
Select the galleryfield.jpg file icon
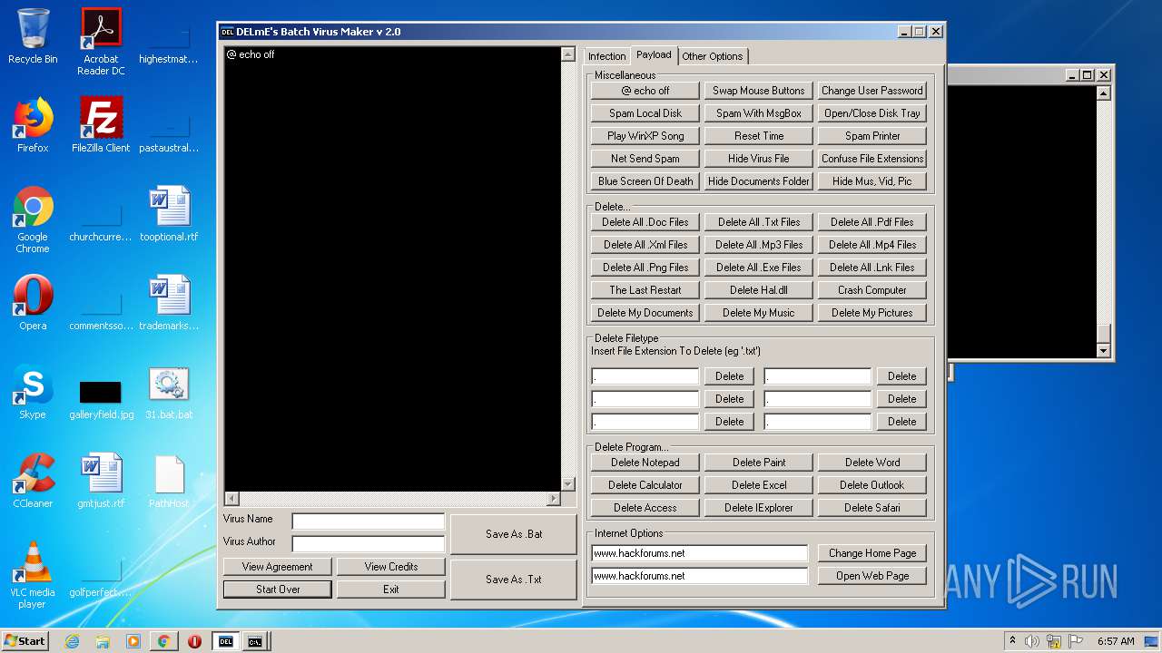[x=101, y=399]
